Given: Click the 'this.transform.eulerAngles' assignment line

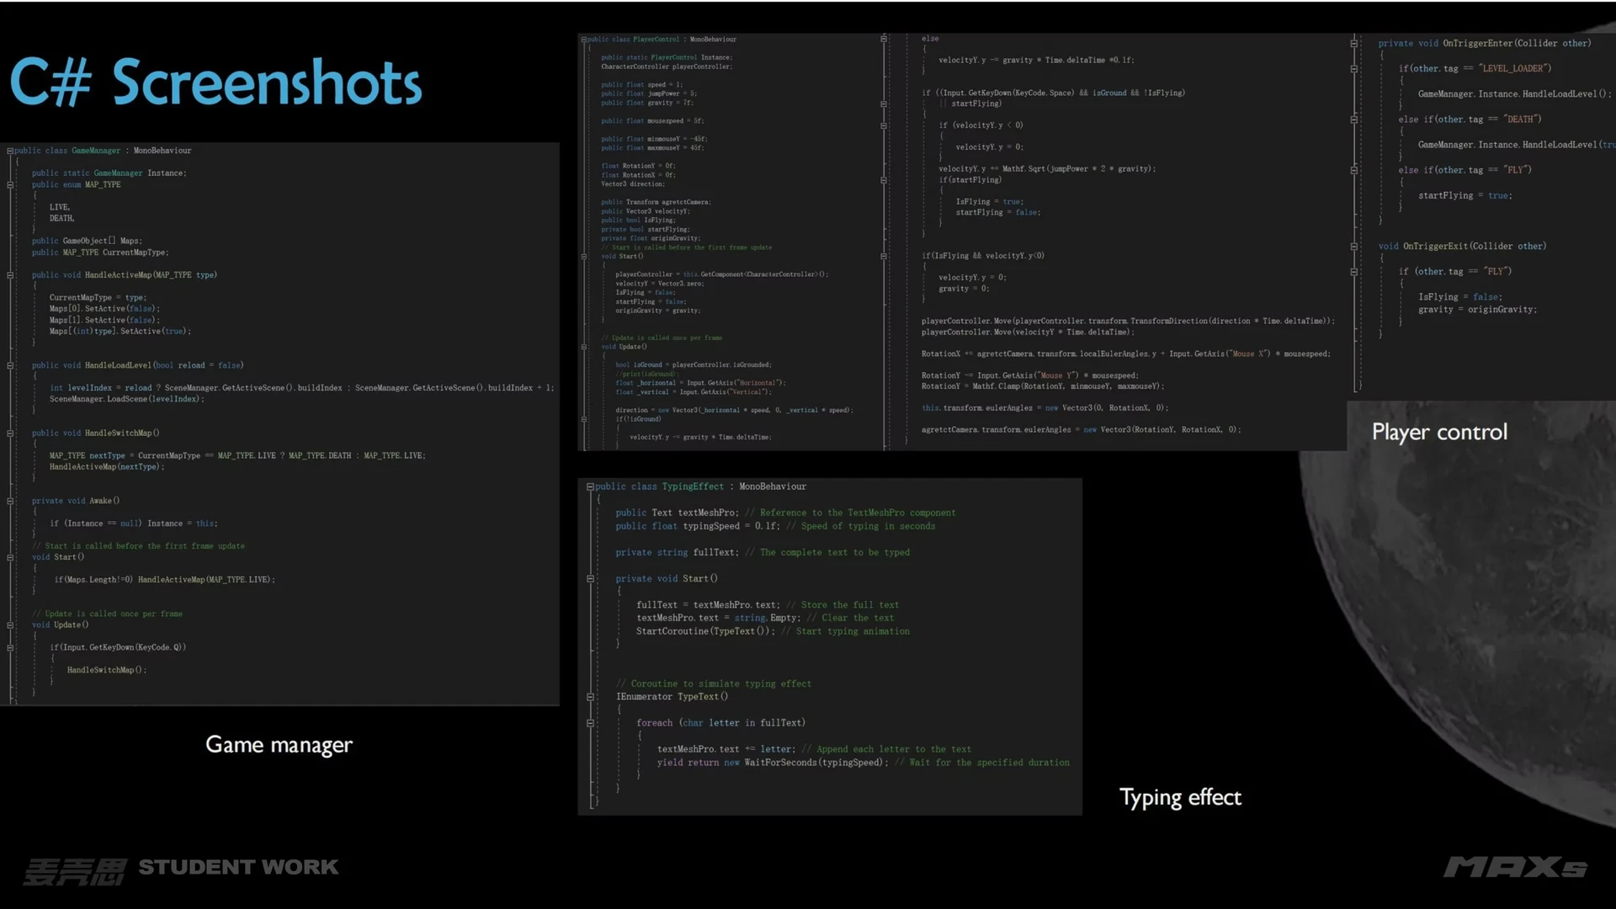Looking at the screenshot, I should (x=1045, y=408).
